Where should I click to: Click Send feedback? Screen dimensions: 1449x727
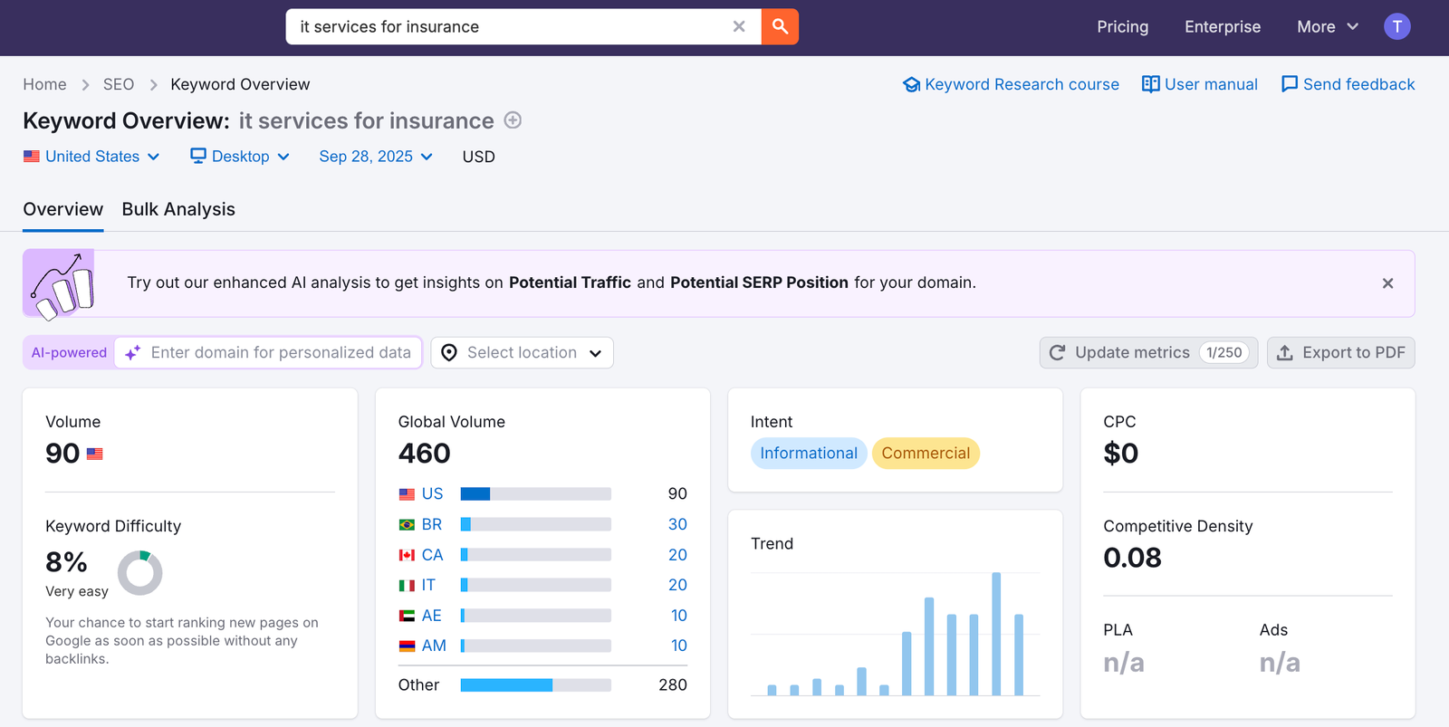coord(1348,84)
